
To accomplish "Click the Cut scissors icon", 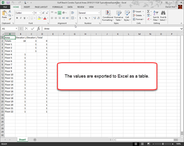I will click(x=10, y=11).
